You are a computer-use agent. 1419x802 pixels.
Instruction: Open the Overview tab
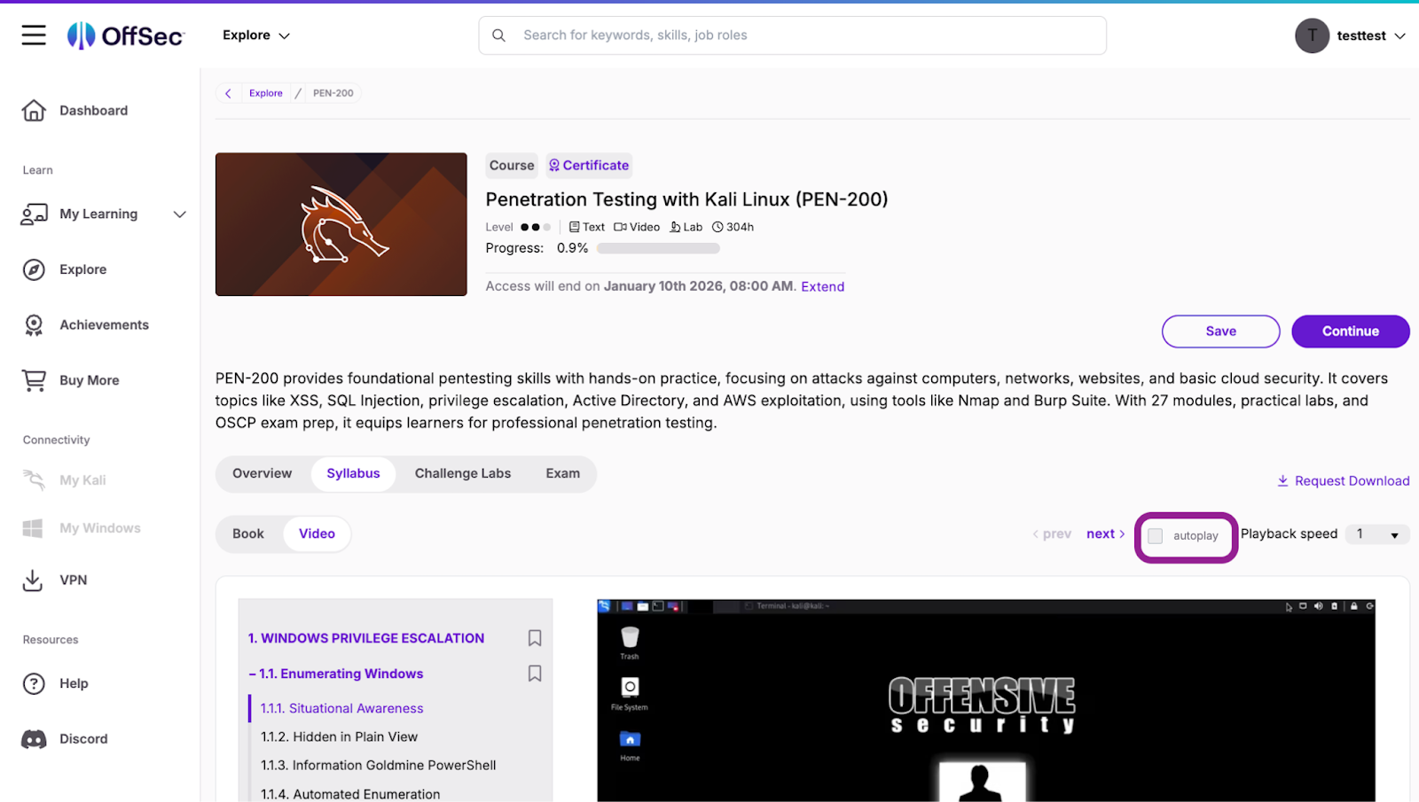[262, 473]
